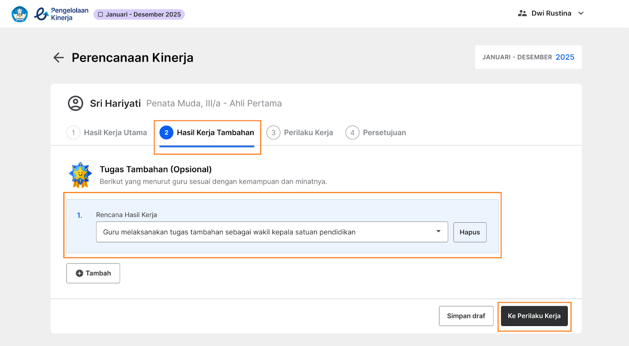The image size is (629, 346).
Task: Click the step number 4 circle
Action: [x=353, y=133]
